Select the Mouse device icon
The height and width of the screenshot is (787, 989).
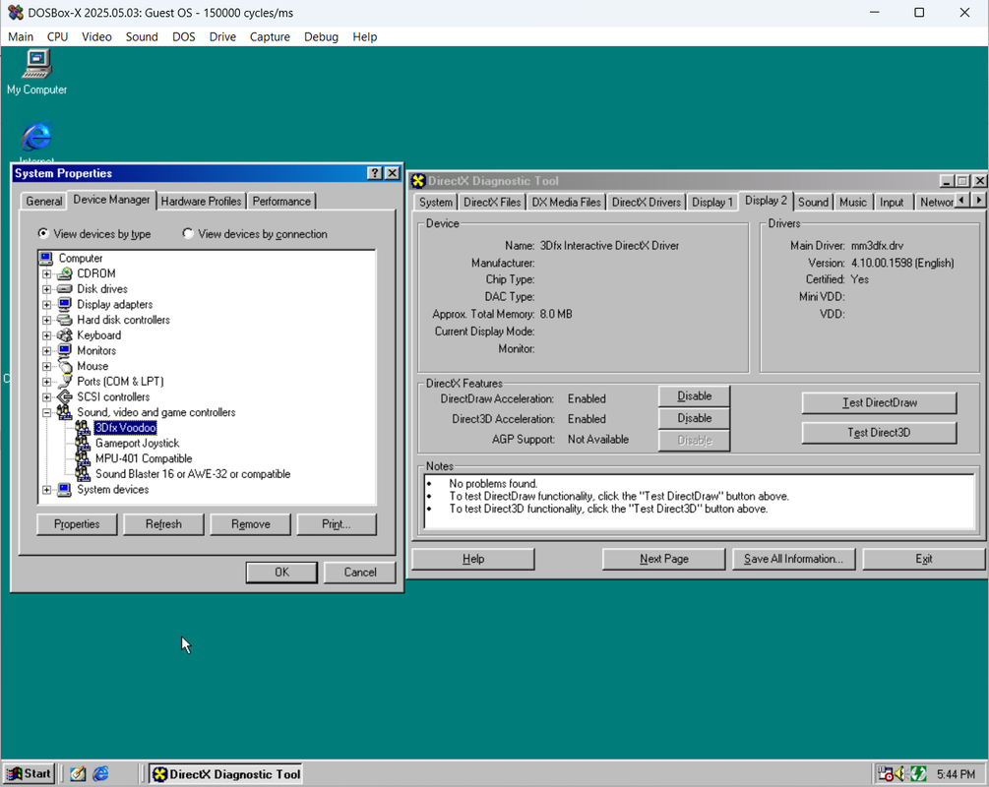click(x=64, y=366)
